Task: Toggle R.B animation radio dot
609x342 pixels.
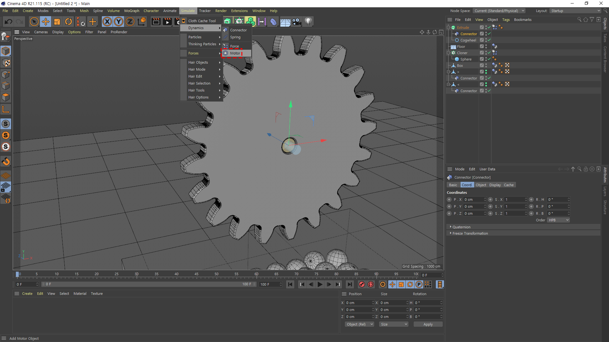Action: click(531, 213)
